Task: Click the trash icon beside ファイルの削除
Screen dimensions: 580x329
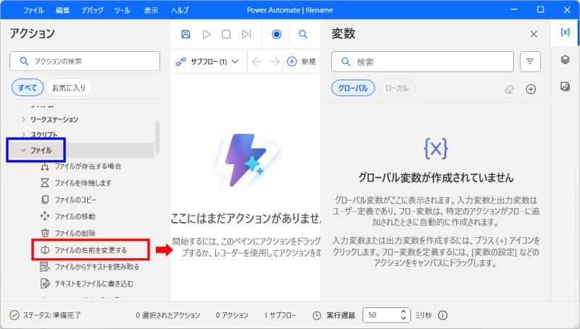Action: [x=45, y=233]
